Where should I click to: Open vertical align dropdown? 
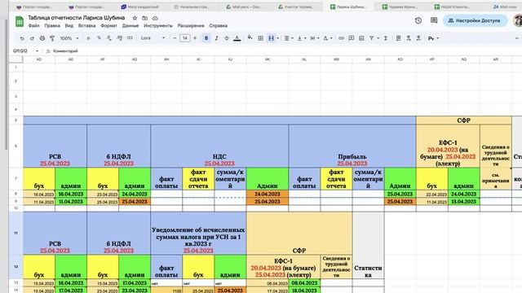coord(301,38)
